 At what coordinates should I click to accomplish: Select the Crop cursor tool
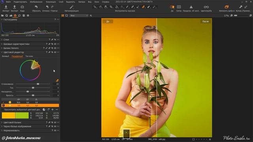[x=111, y=7]
